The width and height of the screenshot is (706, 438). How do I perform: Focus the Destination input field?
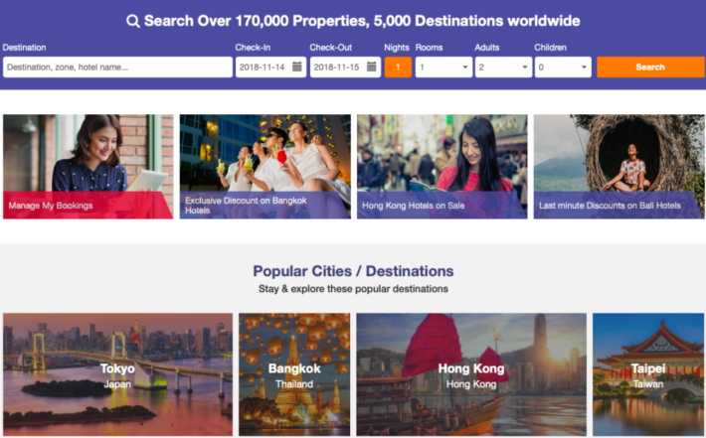coord(117,67)
